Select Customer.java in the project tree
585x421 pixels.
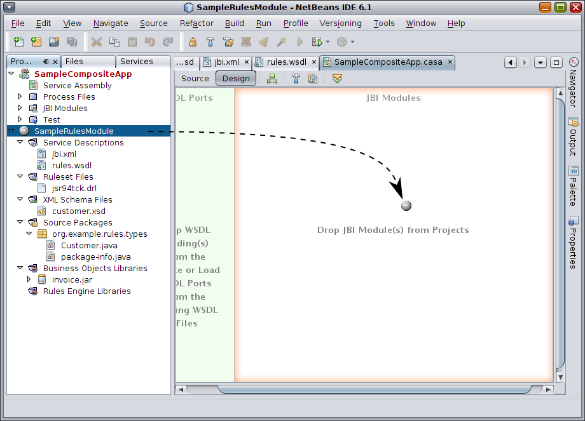(x=89, y=246)
